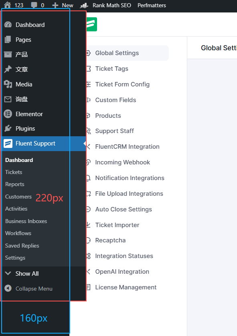Click the Plugins plug icon
237x336 pixels.
pos(8,128)
